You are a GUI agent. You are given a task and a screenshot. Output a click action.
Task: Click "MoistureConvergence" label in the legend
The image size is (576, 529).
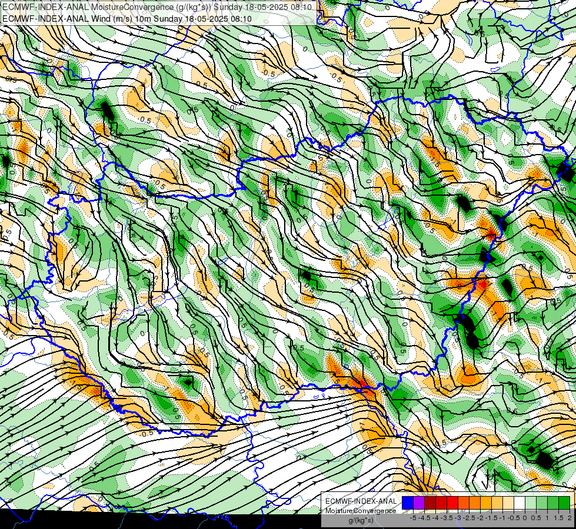click(361, 511)
